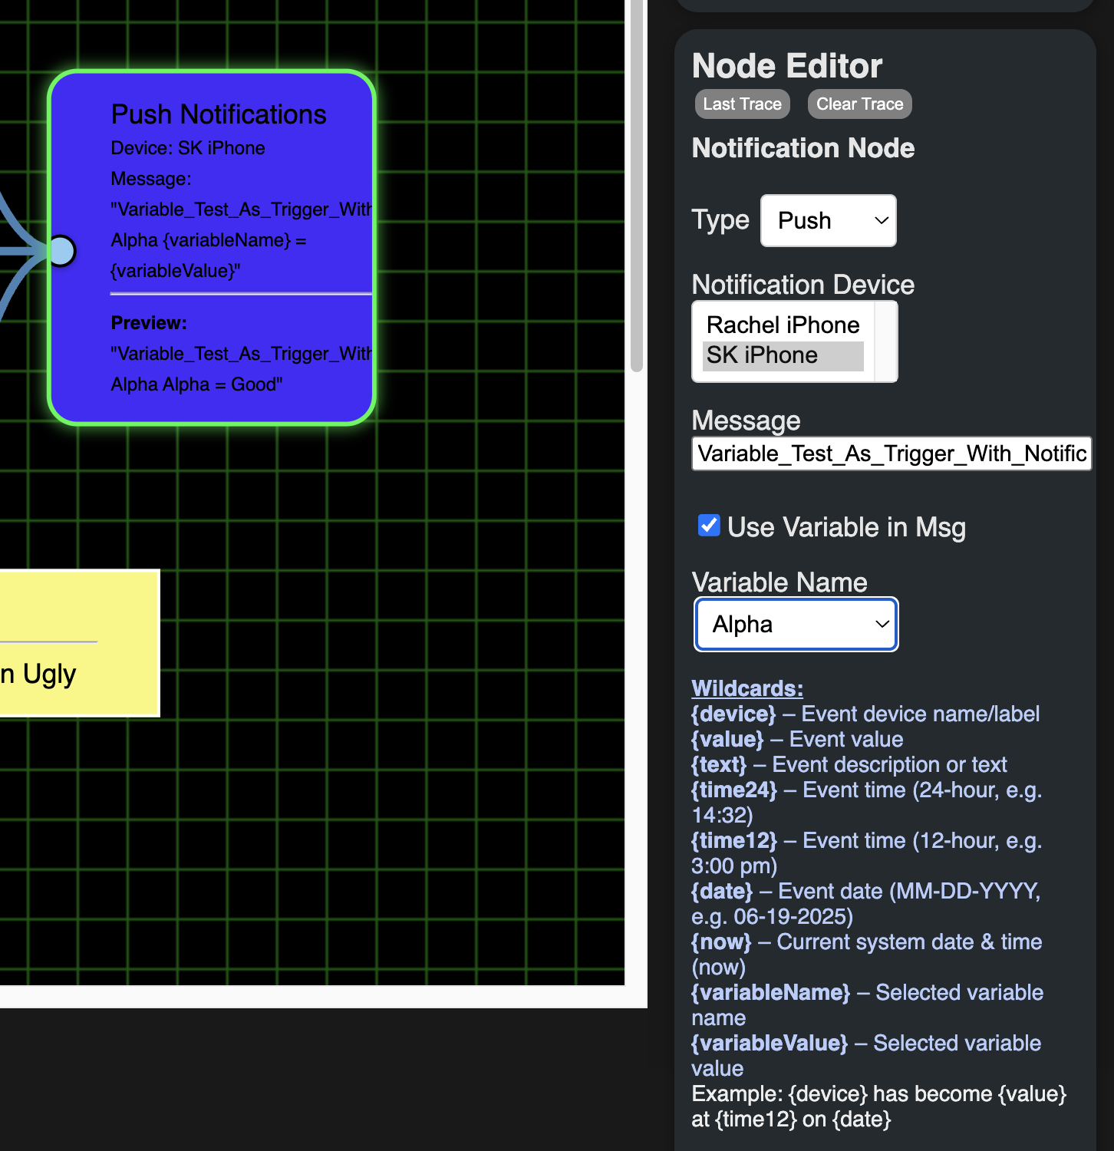This screenshot has width=1114, height=1151.
Task: Click the yellow Ugly node
Action: pos(79,643)
